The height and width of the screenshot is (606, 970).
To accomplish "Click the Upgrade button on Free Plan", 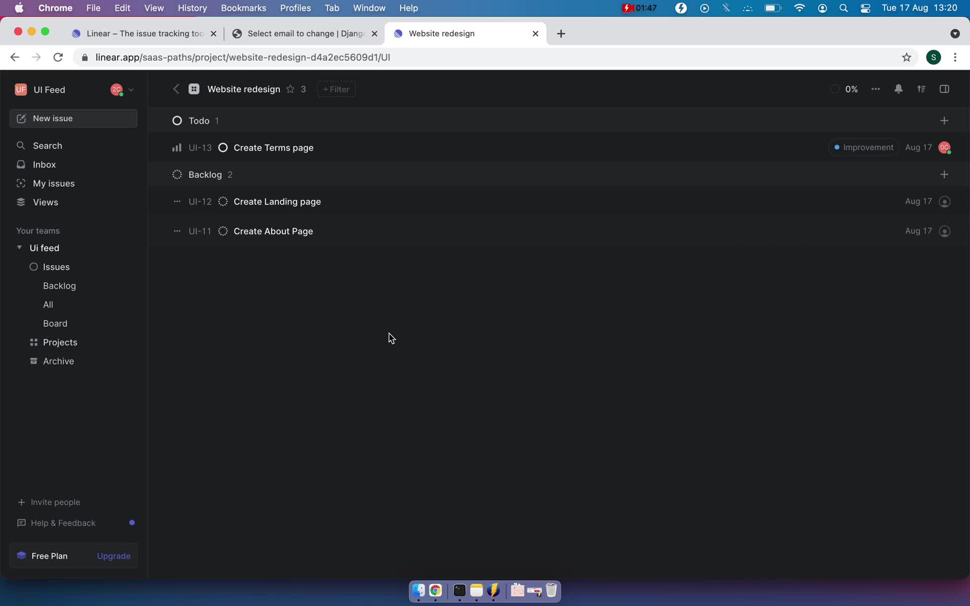I will (114, 555).
